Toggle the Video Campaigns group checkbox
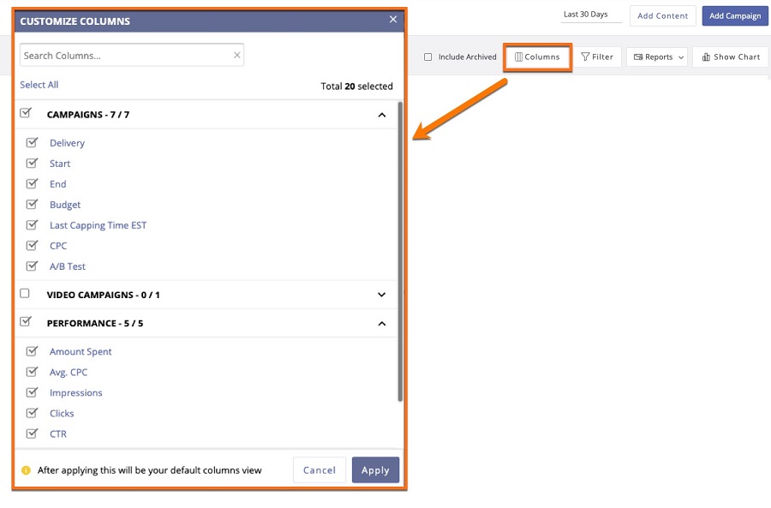The height and width of the screenshot is (508, 771). point(25,294)
